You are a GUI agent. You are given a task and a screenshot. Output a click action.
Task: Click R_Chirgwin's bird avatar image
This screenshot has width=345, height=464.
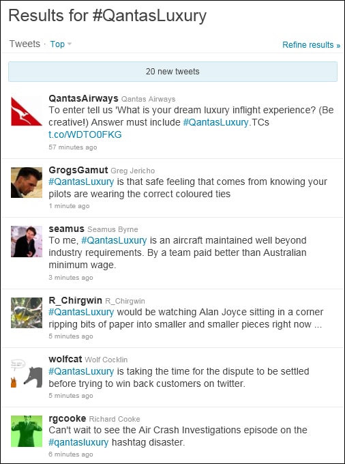pyautogui.click(x=27, y=313)
